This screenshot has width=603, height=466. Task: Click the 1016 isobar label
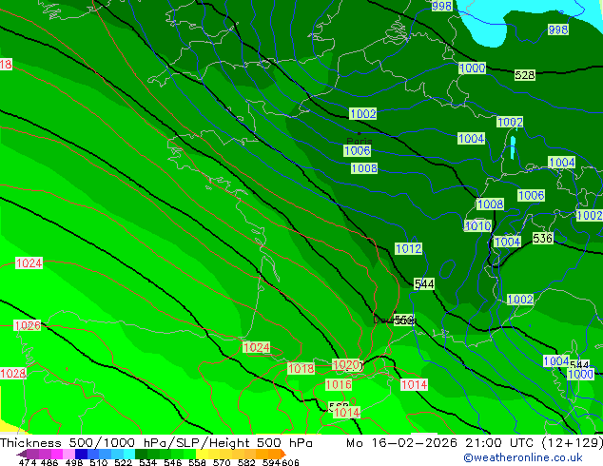[339, 384]
